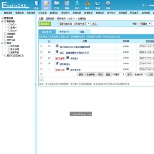154x154 pixels.
Task: Select 首页幻灯添加栏目 in the tree
Action: (15, 55)
